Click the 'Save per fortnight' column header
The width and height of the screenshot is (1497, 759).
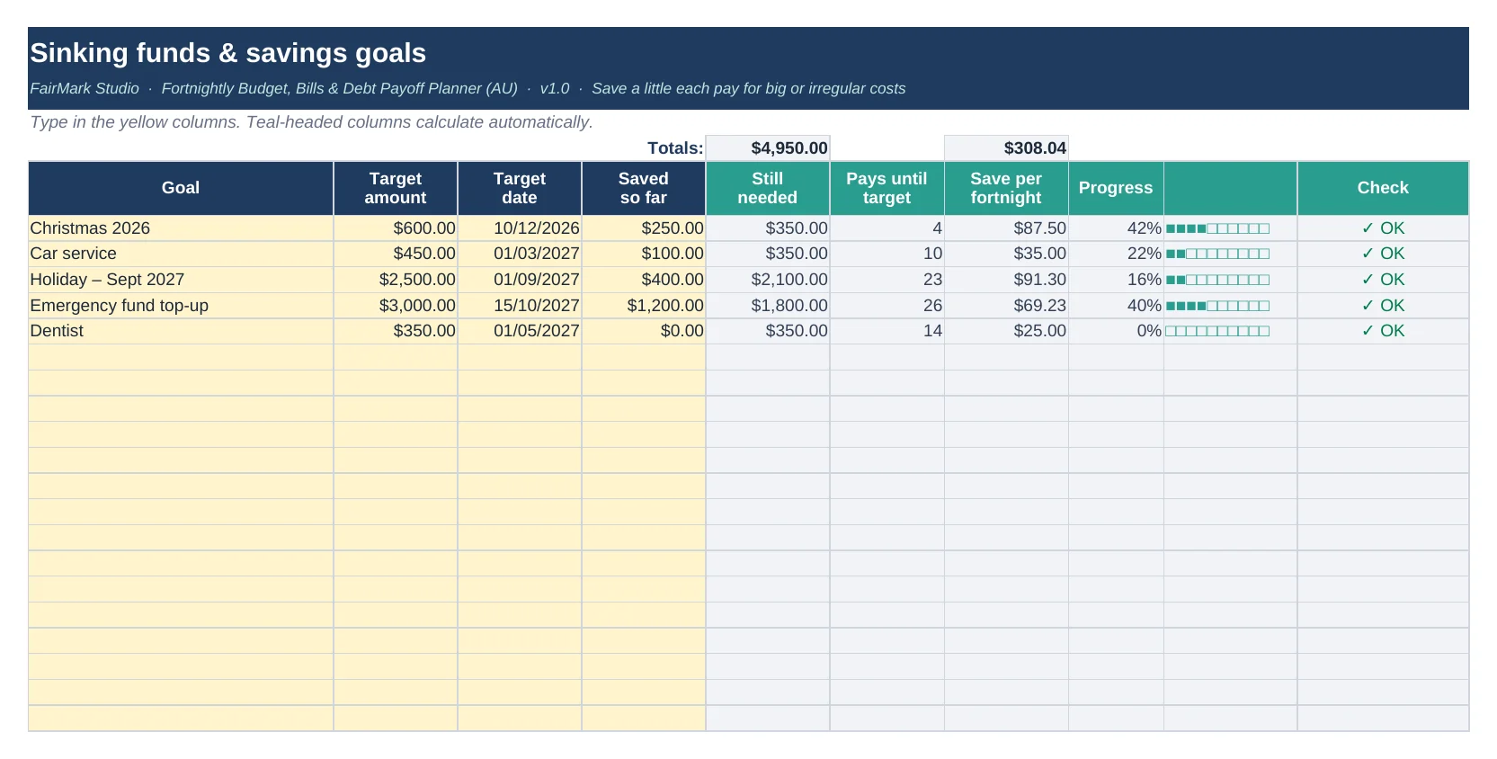(x=1006, y=188)
